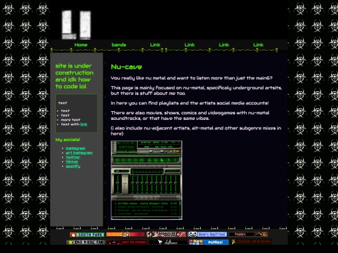The width and height of the screenshot is (338, 253).
Task: Click the Emo Music Fan badge
Action: [x=86, y=242]
